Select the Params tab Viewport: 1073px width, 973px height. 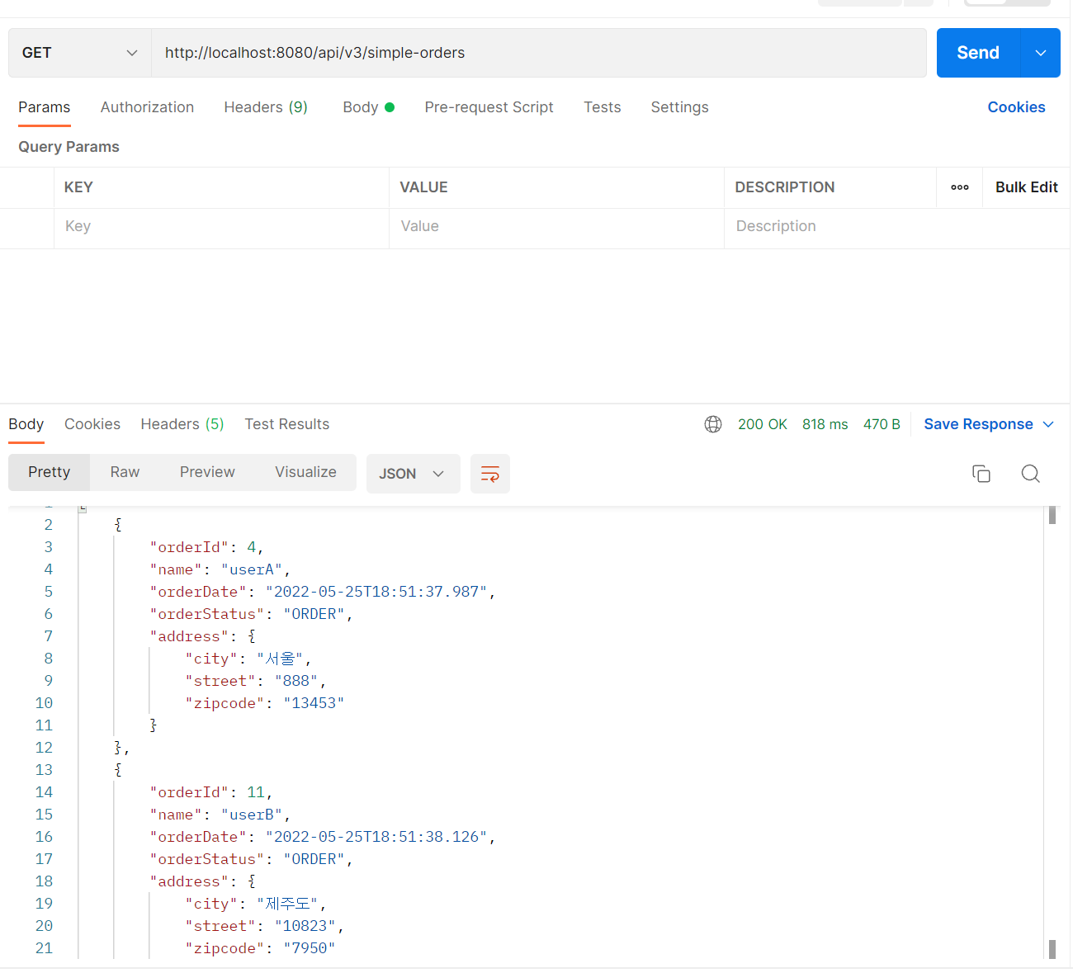click(45, 107)
